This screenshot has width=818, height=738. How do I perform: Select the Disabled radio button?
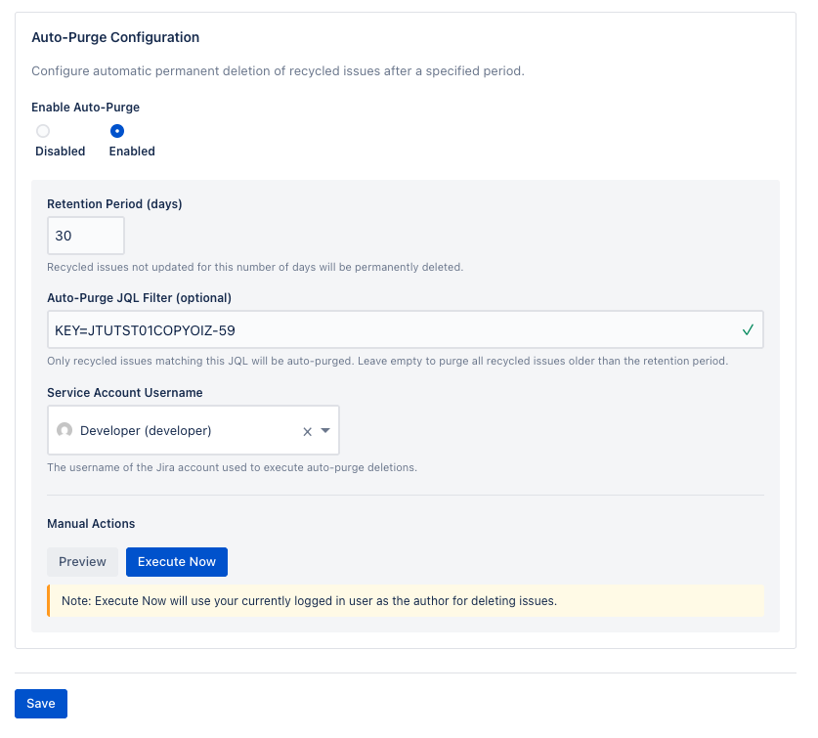point(43,131)
